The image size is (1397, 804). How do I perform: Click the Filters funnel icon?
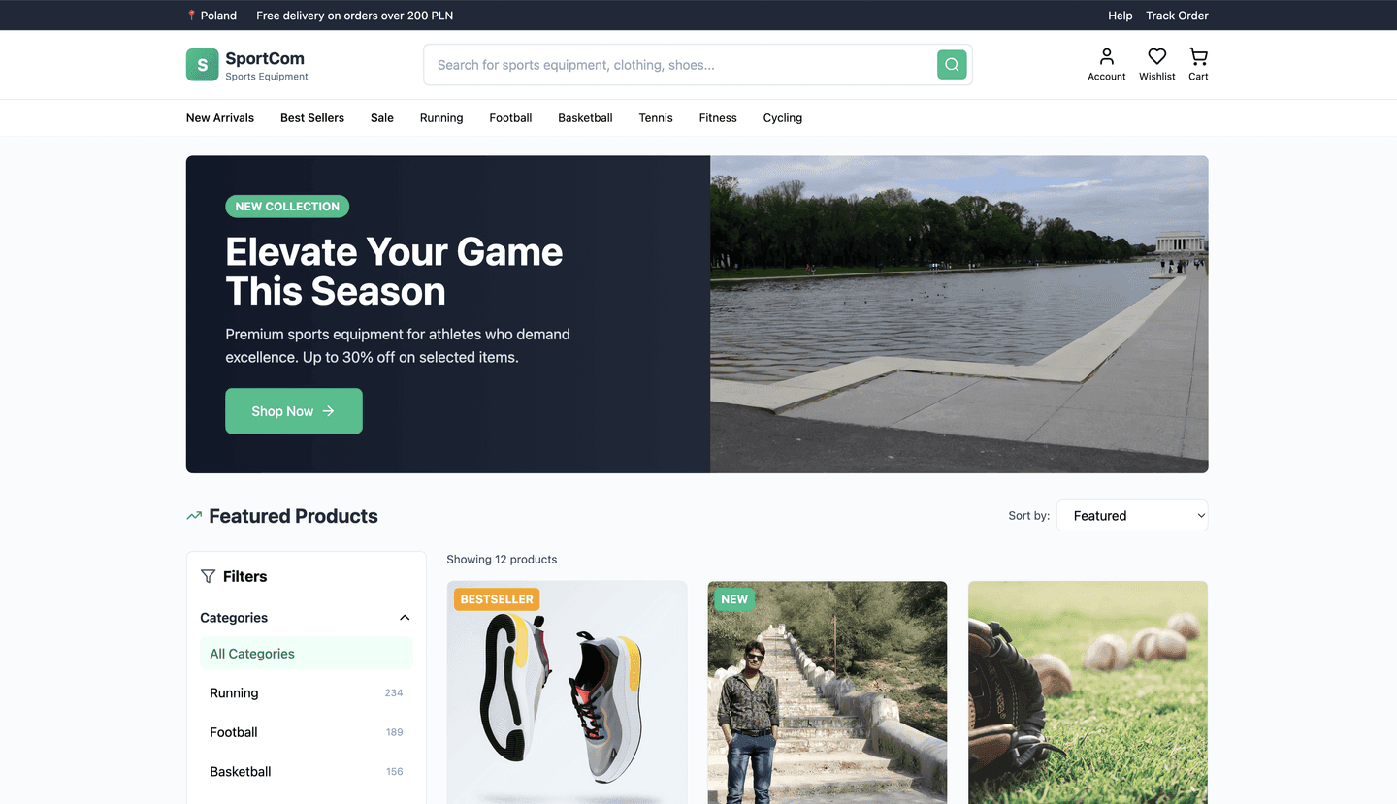(x=208, y=576)
